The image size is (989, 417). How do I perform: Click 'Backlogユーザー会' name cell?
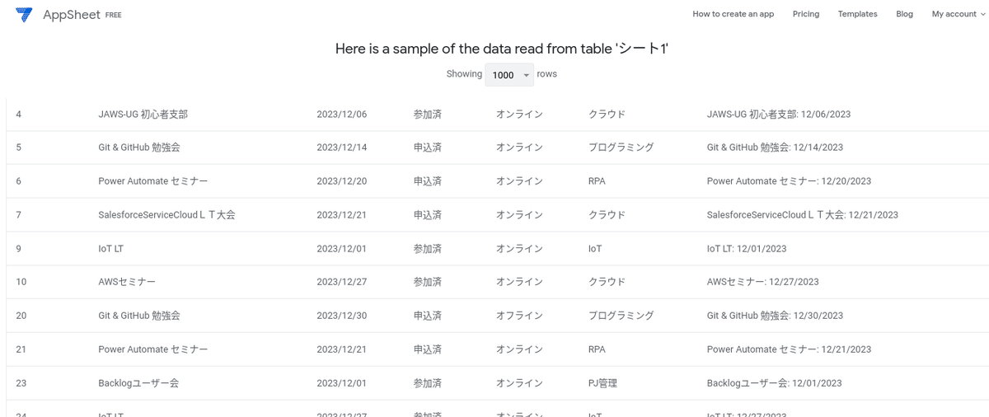[138, 383]
